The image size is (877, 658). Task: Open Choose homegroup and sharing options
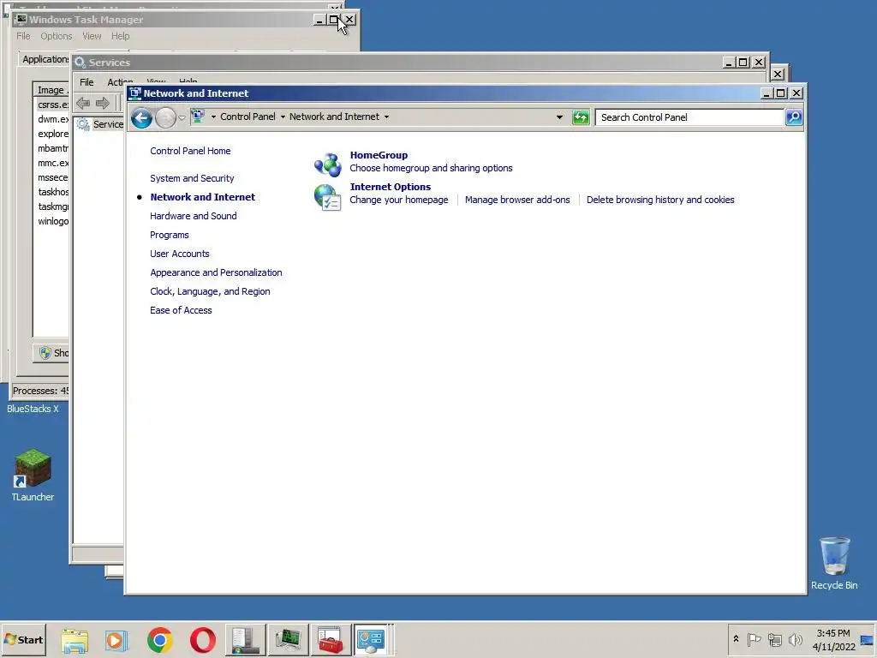coord(431,168)
